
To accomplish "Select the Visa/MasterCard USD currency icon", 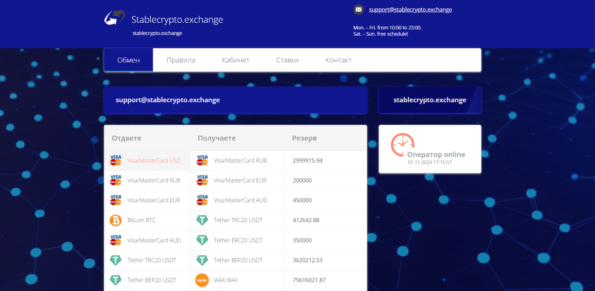I will [115, 160].
